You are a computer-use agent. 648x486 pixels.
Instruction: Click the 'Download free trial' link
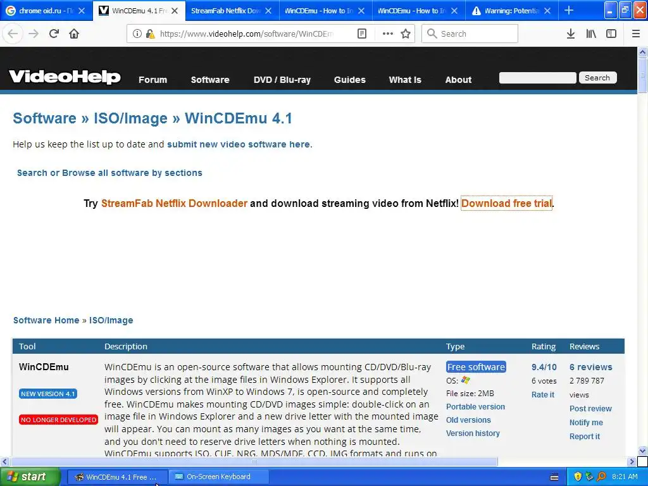507,203
